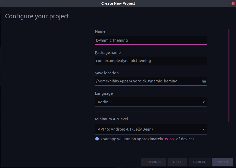Select the Save location path field
The height and width of the screenshot is (168, 236).
point(147,81)
